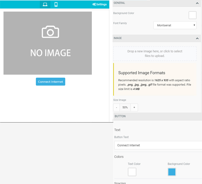Click the camera icon in placeholder image

(x=50, y=32)
